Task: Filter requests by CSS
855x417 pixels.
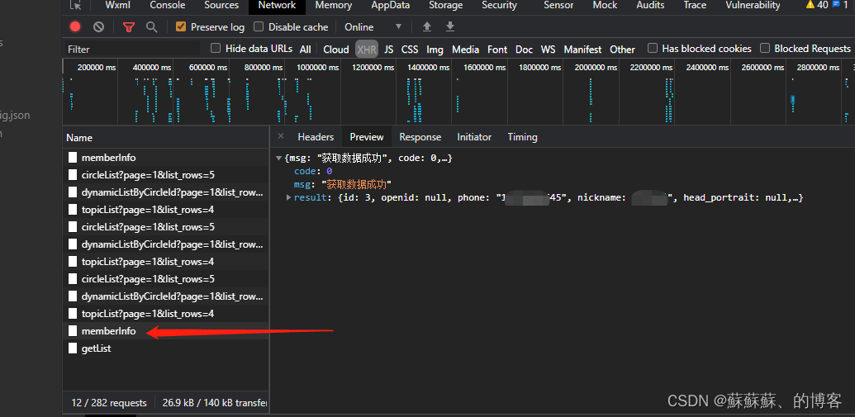Action: [x=410, y=49]
